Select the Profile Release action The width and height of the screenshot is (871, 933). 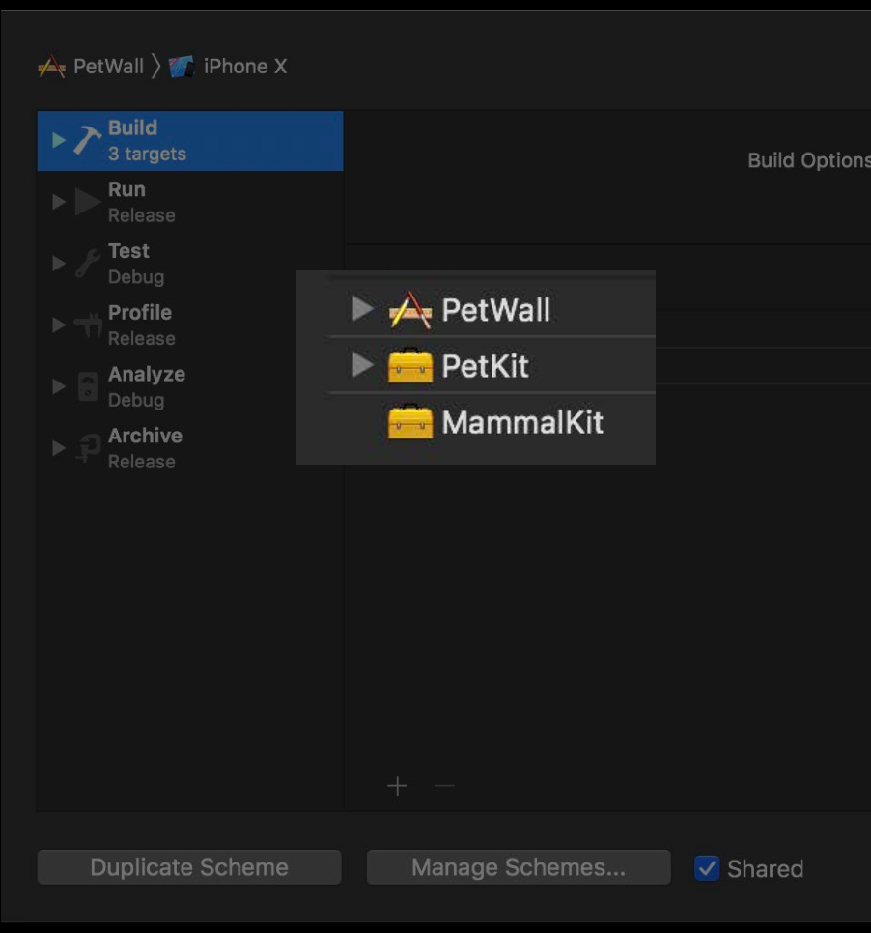pos(190,325)
